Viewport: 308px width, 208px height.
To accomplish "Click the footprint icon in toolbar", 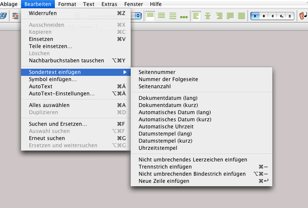I will pos(303,16).
